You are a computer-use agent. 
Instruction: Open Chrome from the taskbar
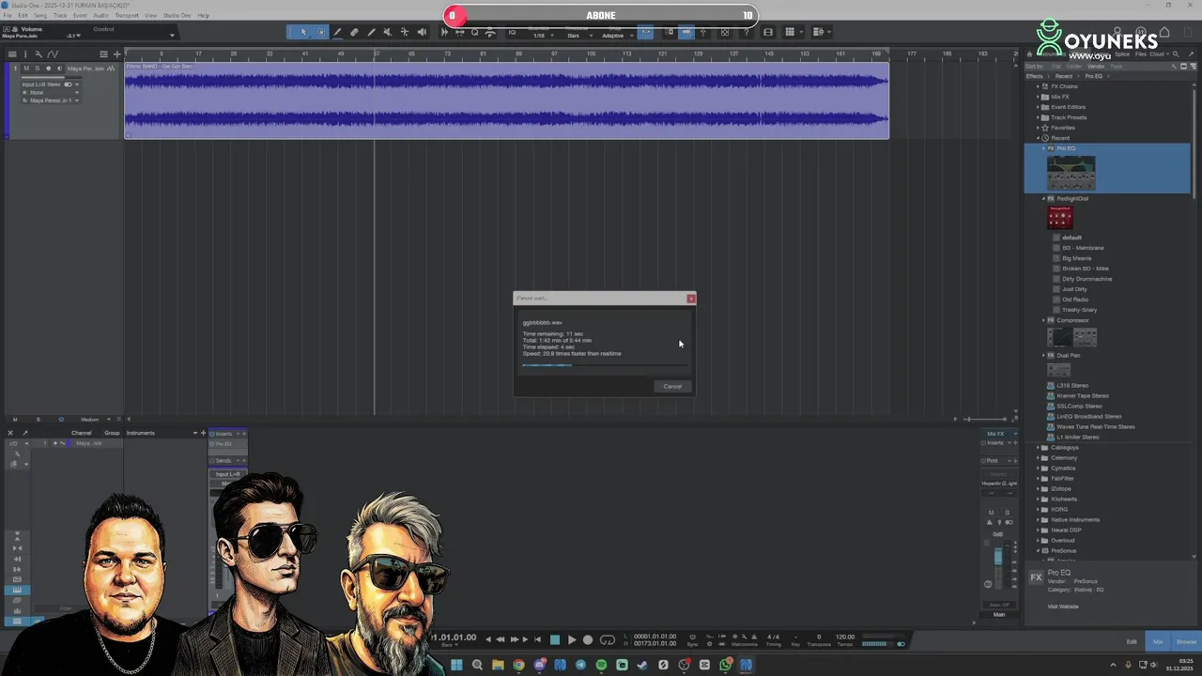coord(518,665)
